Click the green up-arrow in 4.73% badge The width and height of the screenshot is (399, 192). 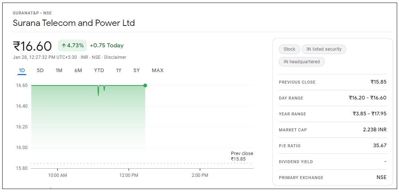point(63,46)
